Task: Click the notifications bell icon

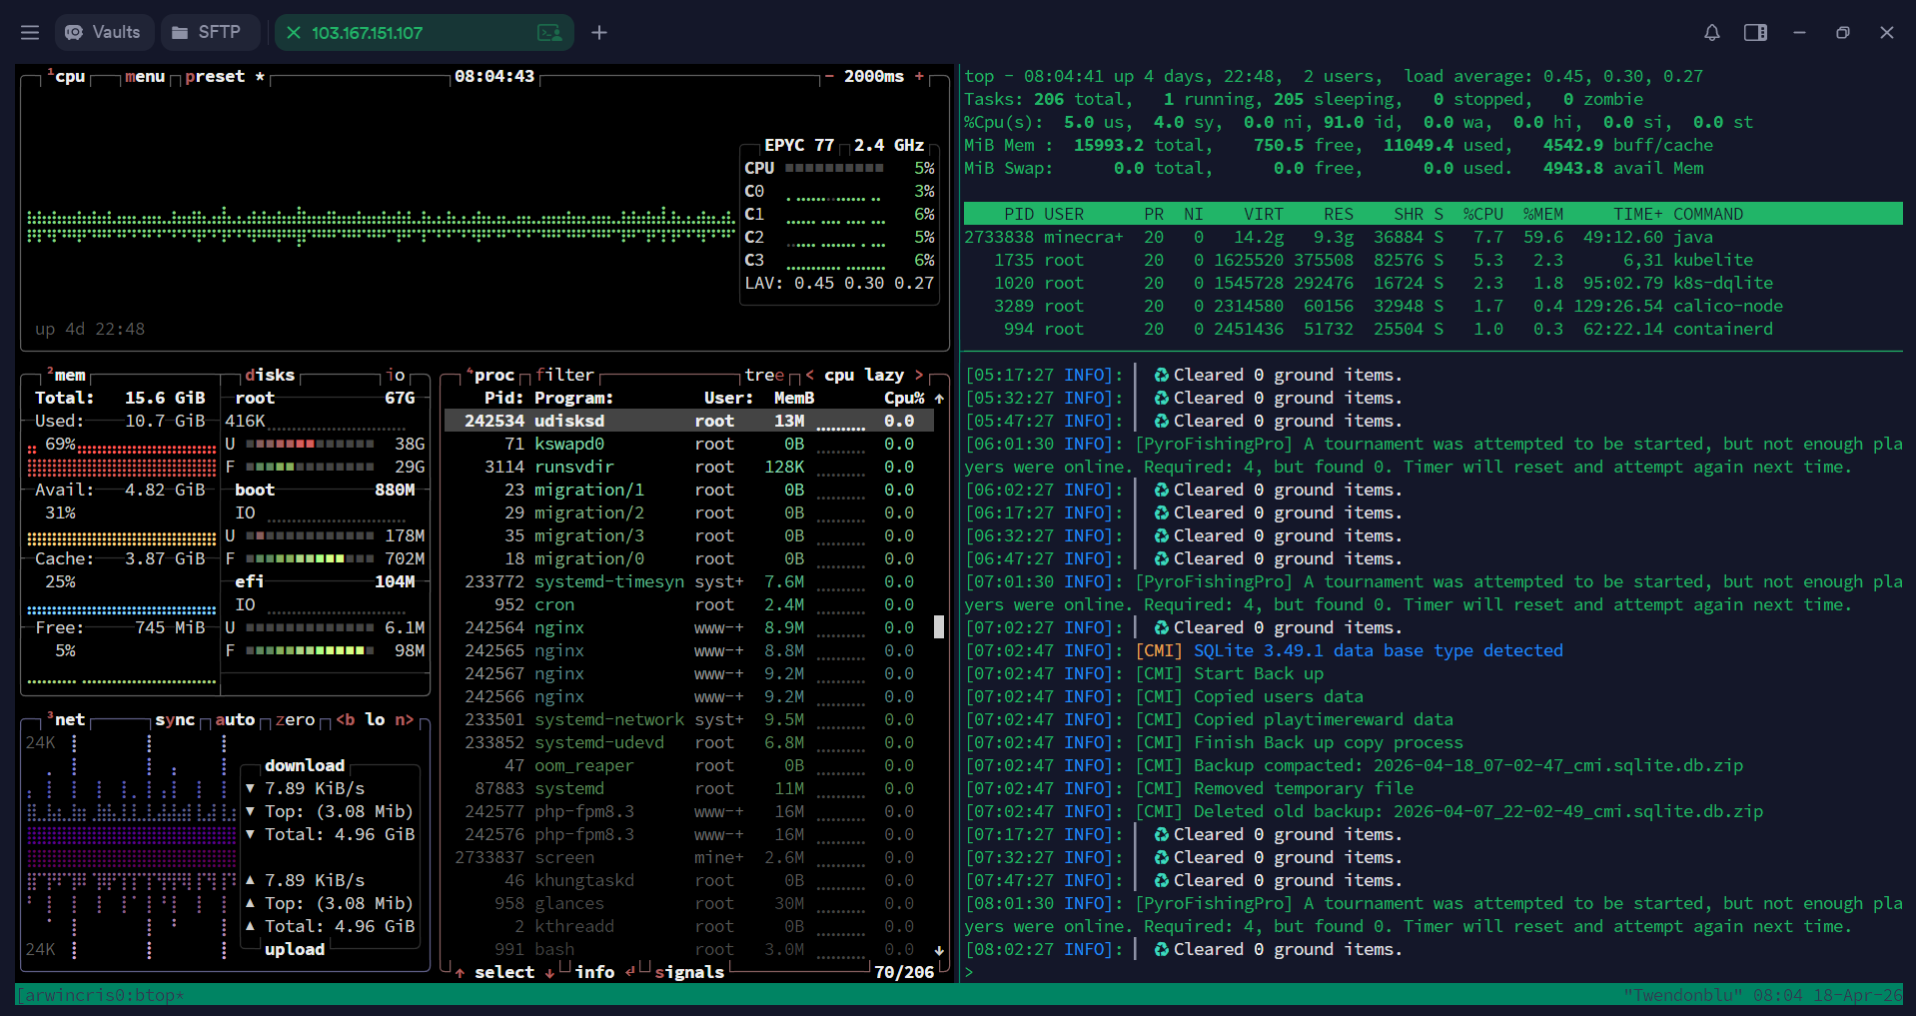Action: coord(1711,33)
